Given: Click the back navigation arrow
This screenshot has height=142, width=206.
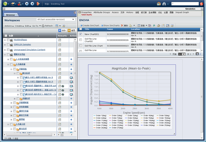Looking at the screenshot, I should (27, 4).
